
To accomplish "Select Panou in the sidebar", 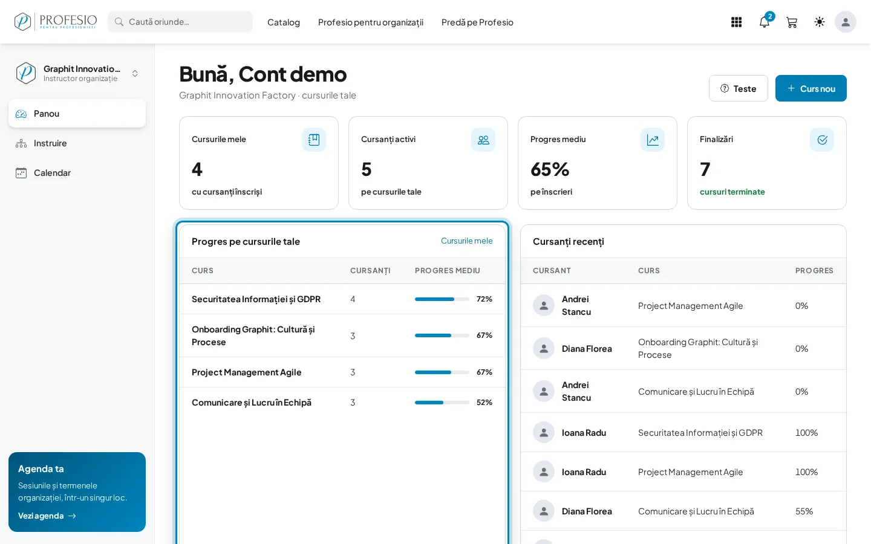I will (x=77, y=114).
